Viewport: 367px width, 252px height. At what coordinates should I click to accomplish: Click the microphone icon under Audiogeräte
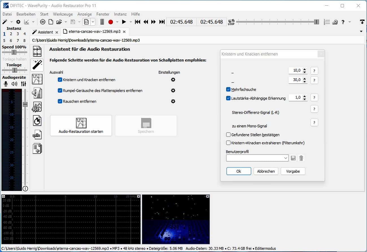[6, 84]
